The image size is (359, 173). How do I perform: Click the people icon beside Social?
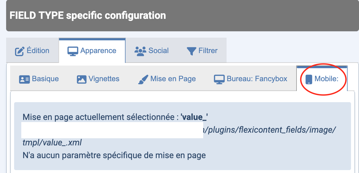(x=140, y=51)
